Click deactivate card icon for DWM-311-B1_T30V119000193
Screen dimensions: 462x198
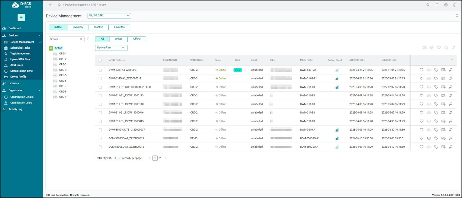pos(443,96)
